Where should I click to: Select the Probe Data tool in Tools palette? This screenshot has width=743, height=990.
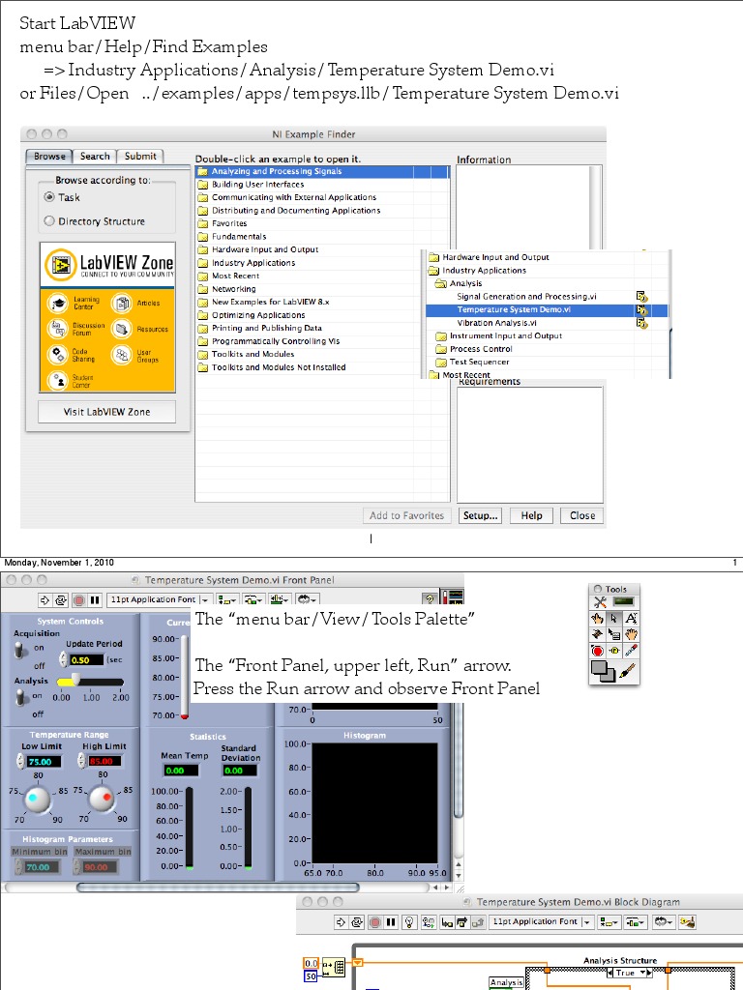pos(614,651)
